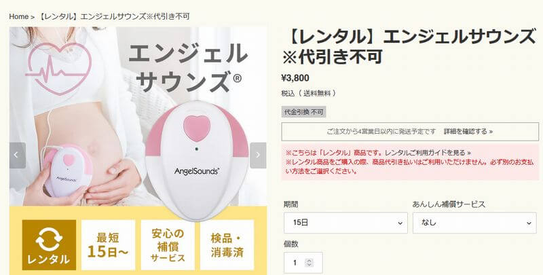The image size is (543, 275).
Task: Click the chevron of the なし dropdown
Action: (529, 223)
